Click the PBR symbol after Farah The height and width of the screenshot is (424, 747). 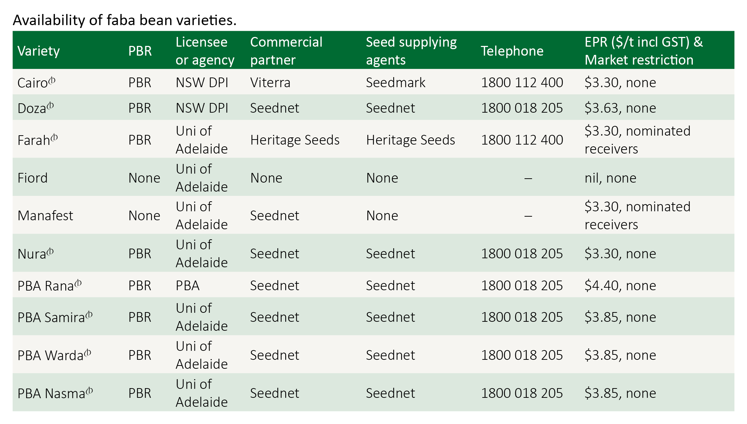click(54, 137)
